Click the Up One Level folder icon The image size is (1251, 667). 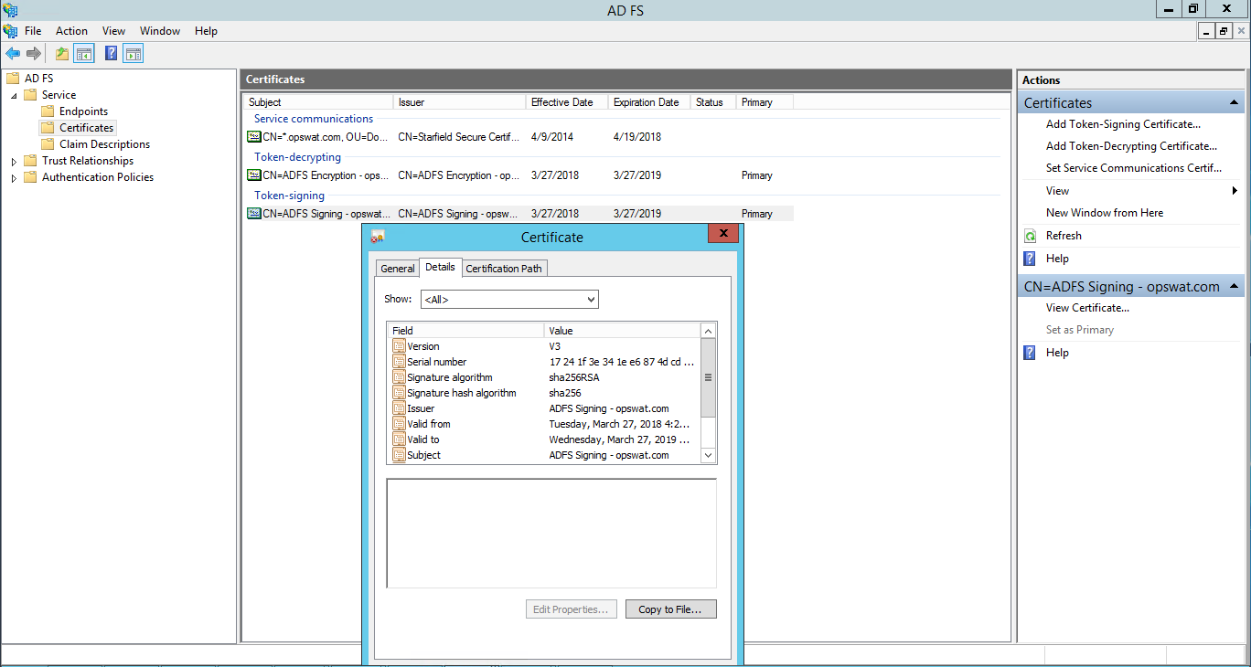tap(61, 54)
